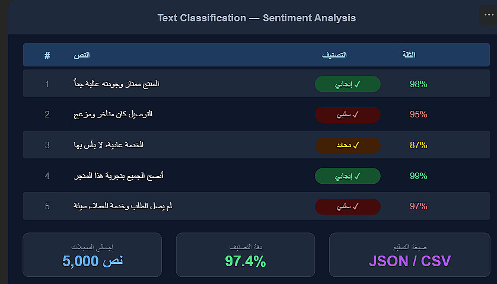Click the 97.4% classification accuracy card
The height and width of the screenshot is (284, 497).
point(246,255)
